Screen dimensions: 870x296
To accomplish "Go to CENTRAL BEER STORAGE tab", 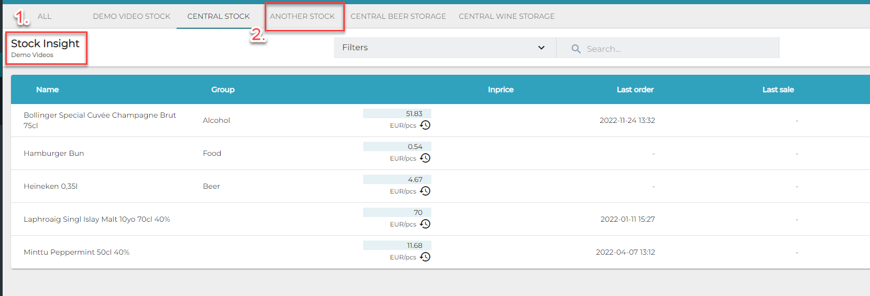I will [x=398, y=16].
